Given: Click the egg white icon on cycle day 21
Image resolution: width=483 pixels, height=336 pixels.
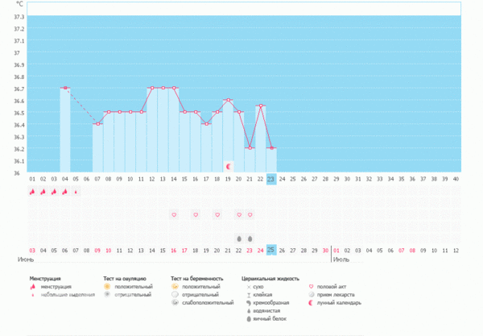Looking at the screenshot, I should click(250, 239).
